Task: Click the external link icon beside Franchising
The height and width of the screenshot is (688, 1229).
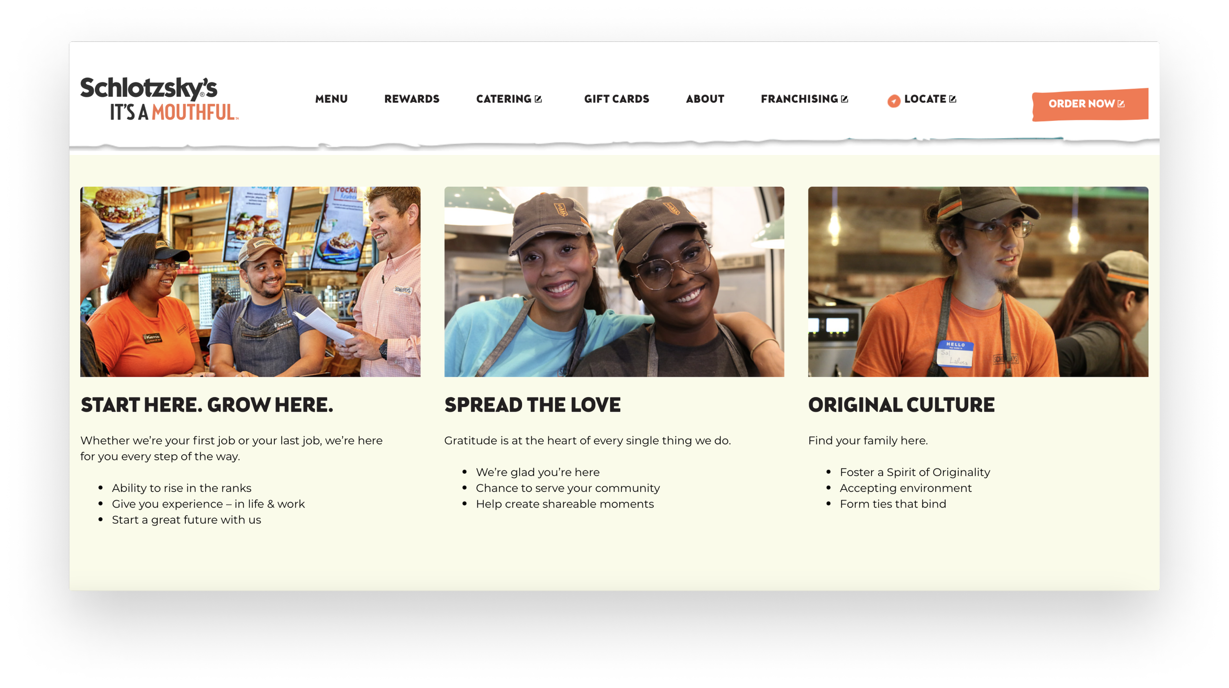Action: pyautogui.click(x=845, y=99)
